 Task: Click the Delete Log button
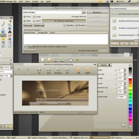[x=39, y=25]
